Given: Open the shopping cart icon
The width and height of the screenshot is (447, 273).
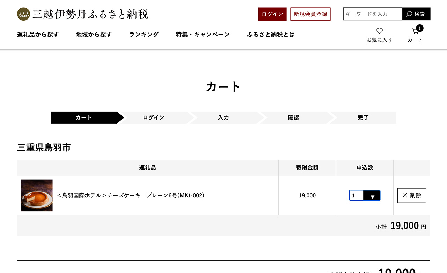Looking at the screenshot, I should (x=415, y=32).
